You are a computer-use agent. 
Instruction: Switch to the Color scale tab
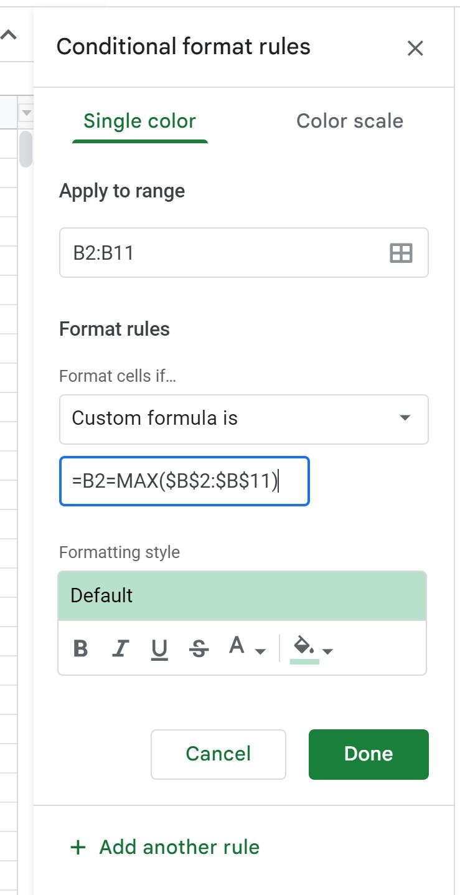click(x=350, y=121)
